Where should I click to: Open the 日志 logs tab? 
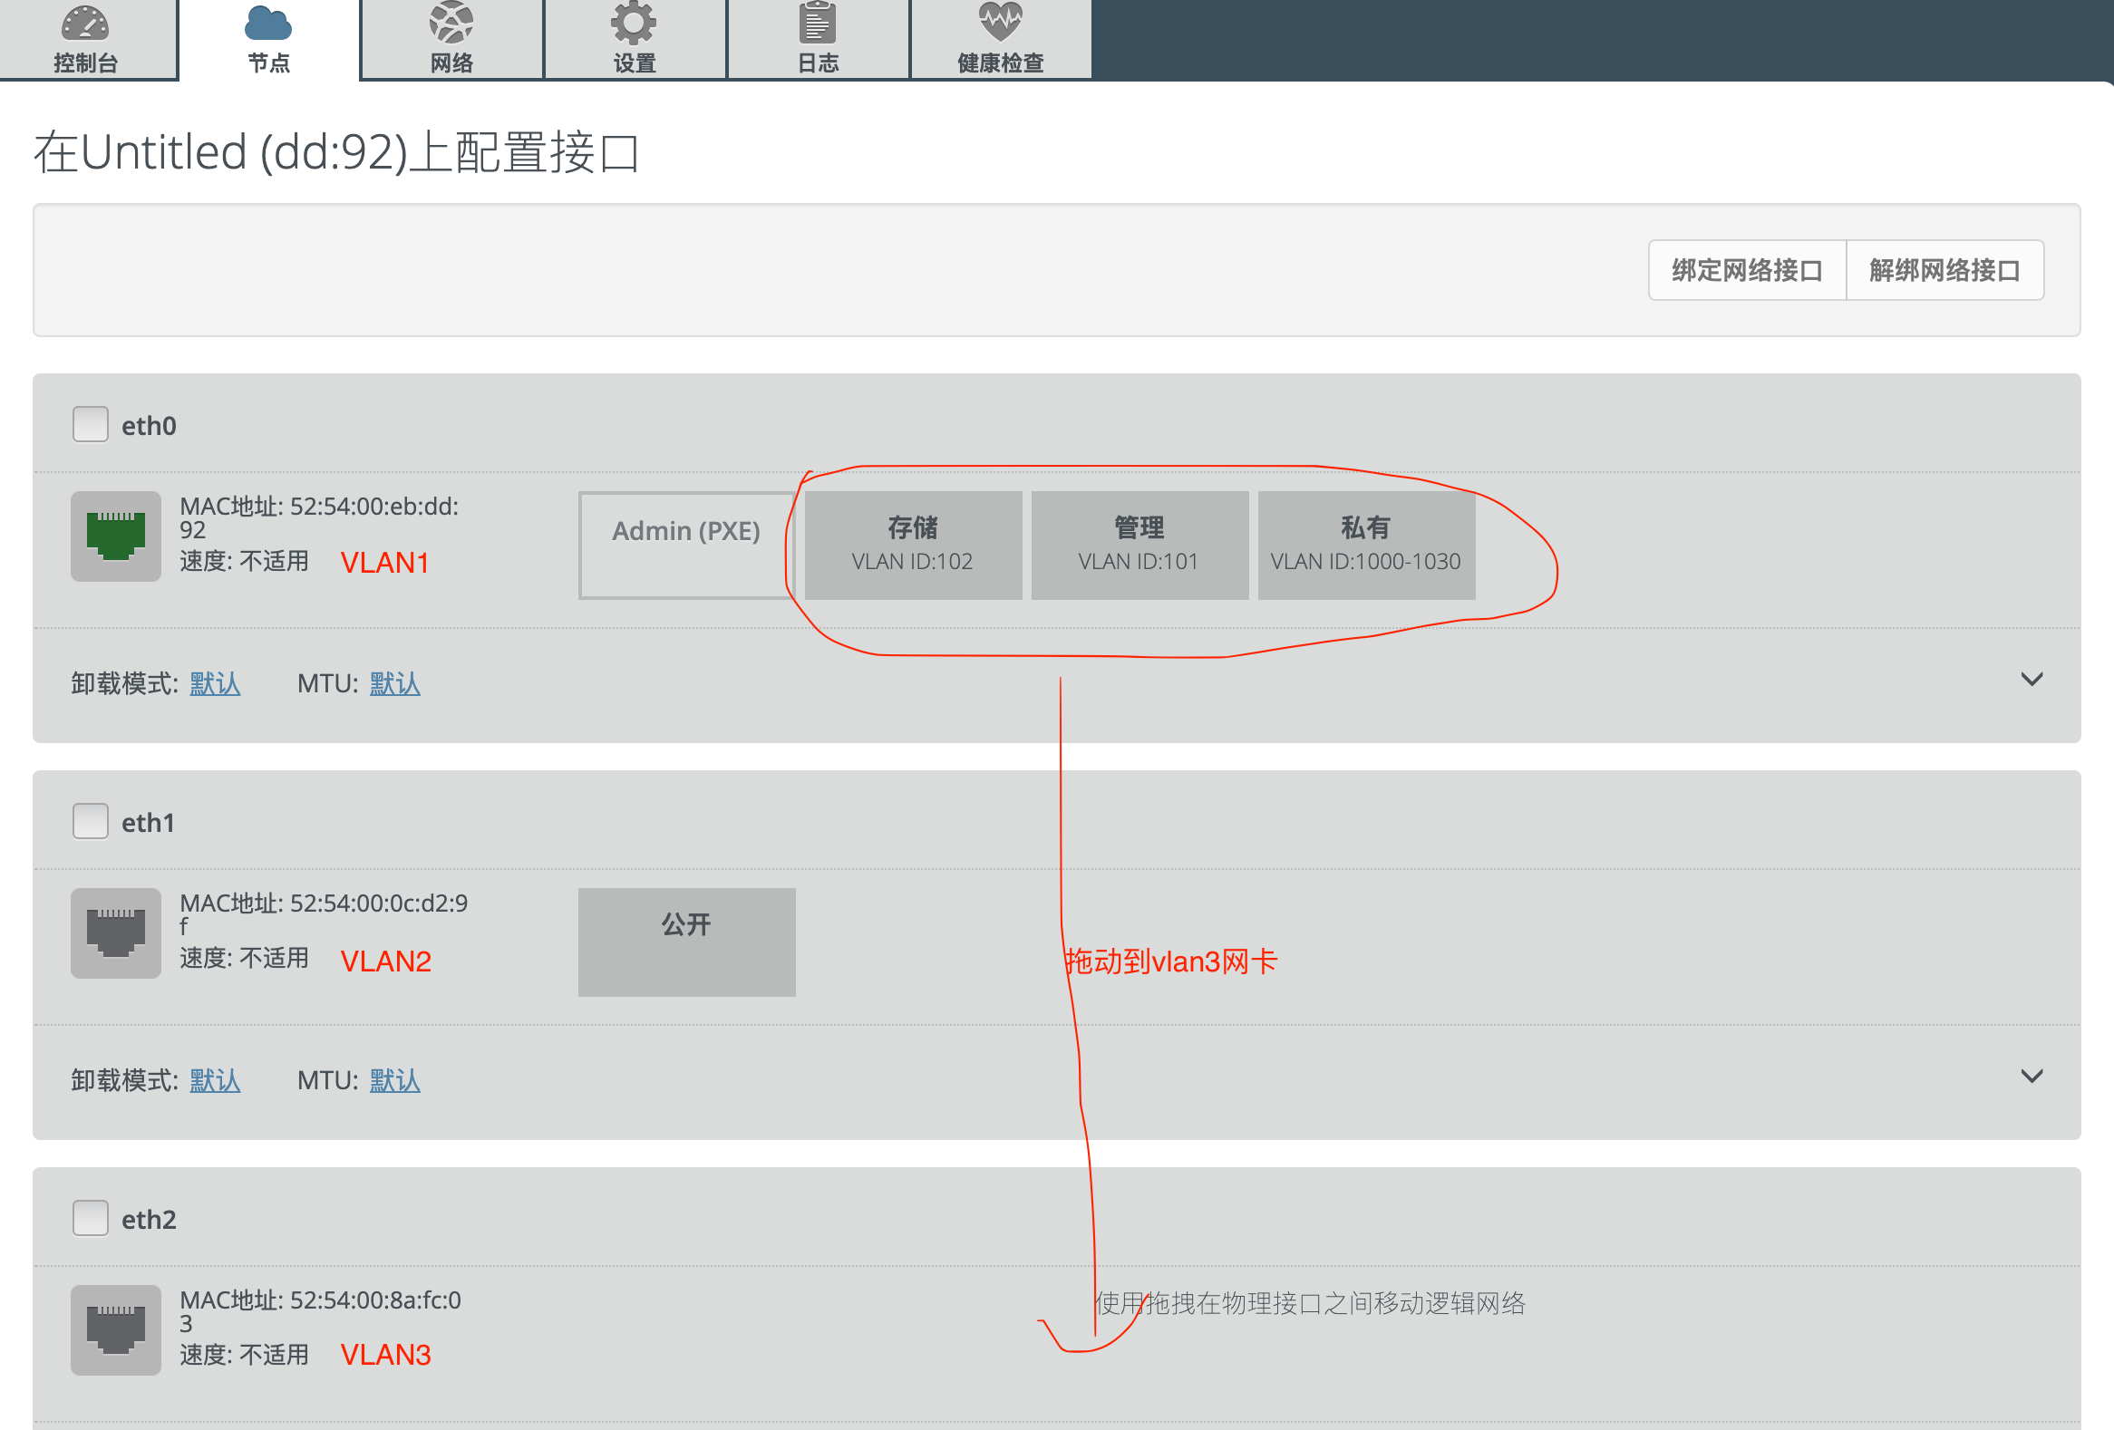tap(818, 39)
